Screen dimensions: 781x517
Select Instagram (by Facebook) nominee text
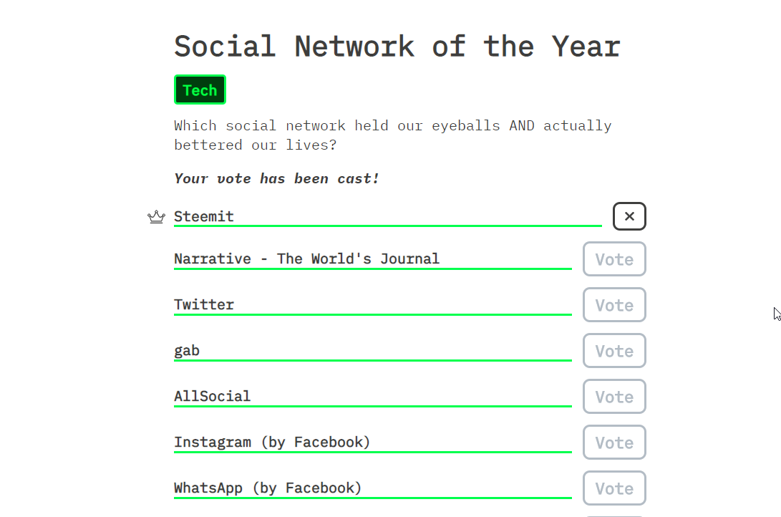[x=272, y=443]
